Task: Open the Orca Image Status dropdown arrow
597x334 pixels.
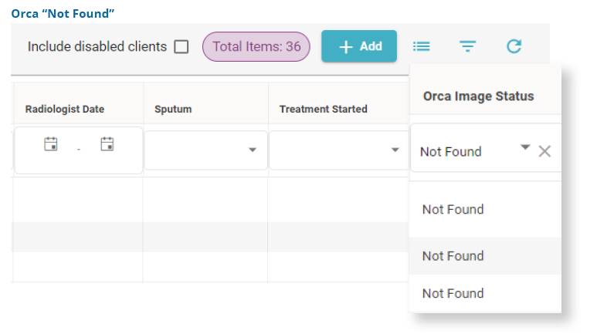Action: coord(525,147)
